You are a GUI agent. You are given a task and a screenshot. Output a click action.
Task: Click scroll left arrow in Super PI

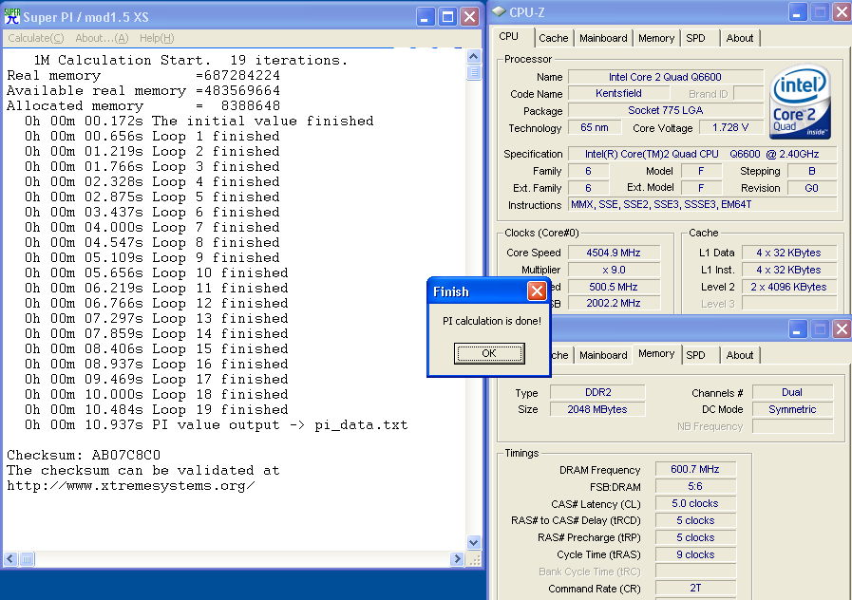(10, 559)
